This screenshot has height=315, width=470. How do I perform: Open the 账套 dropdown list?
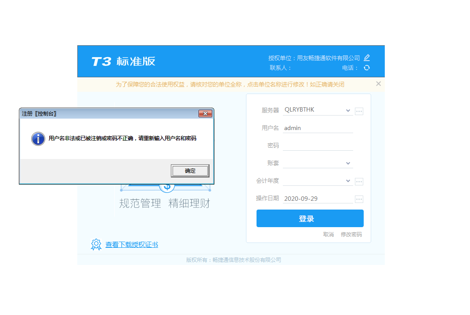point(348,163)
